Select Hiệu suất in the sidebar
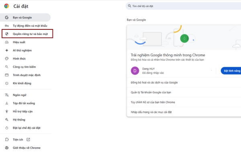 point(25,42)
